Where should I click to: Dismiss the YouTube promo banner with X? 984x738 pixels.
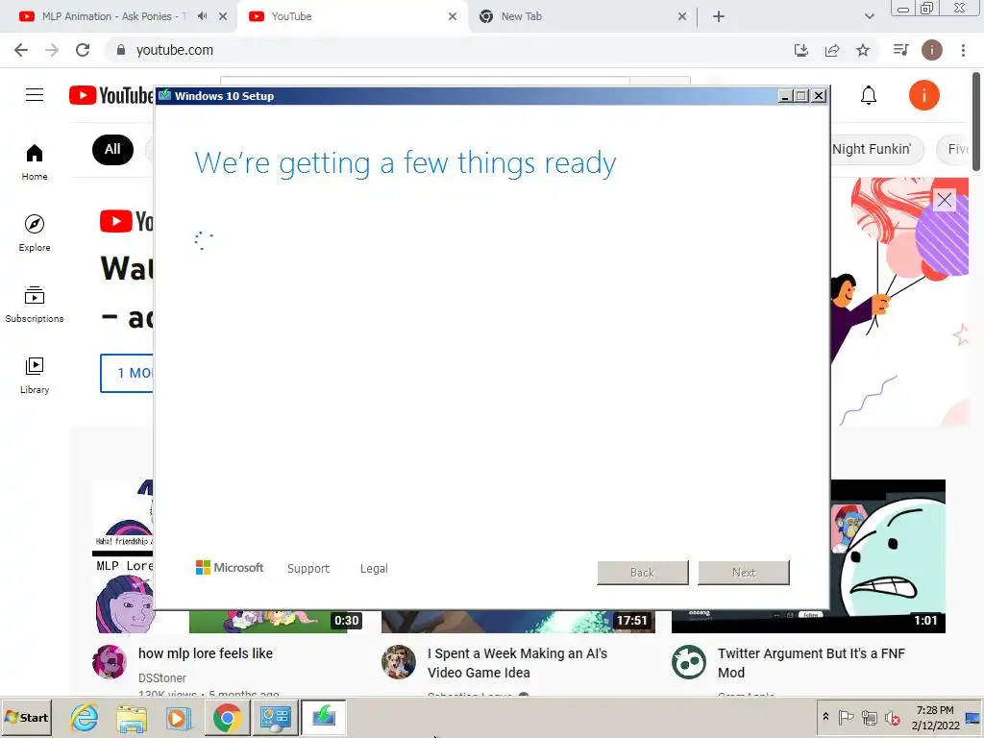tap(944, 200)
